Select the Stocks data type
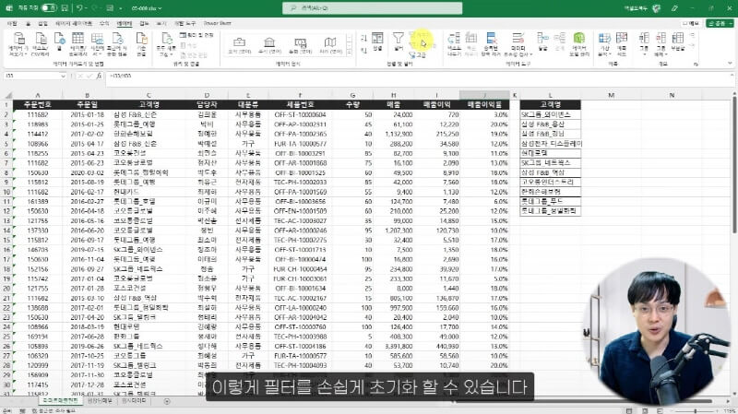The image size is (738, 414). click(269, 45)
